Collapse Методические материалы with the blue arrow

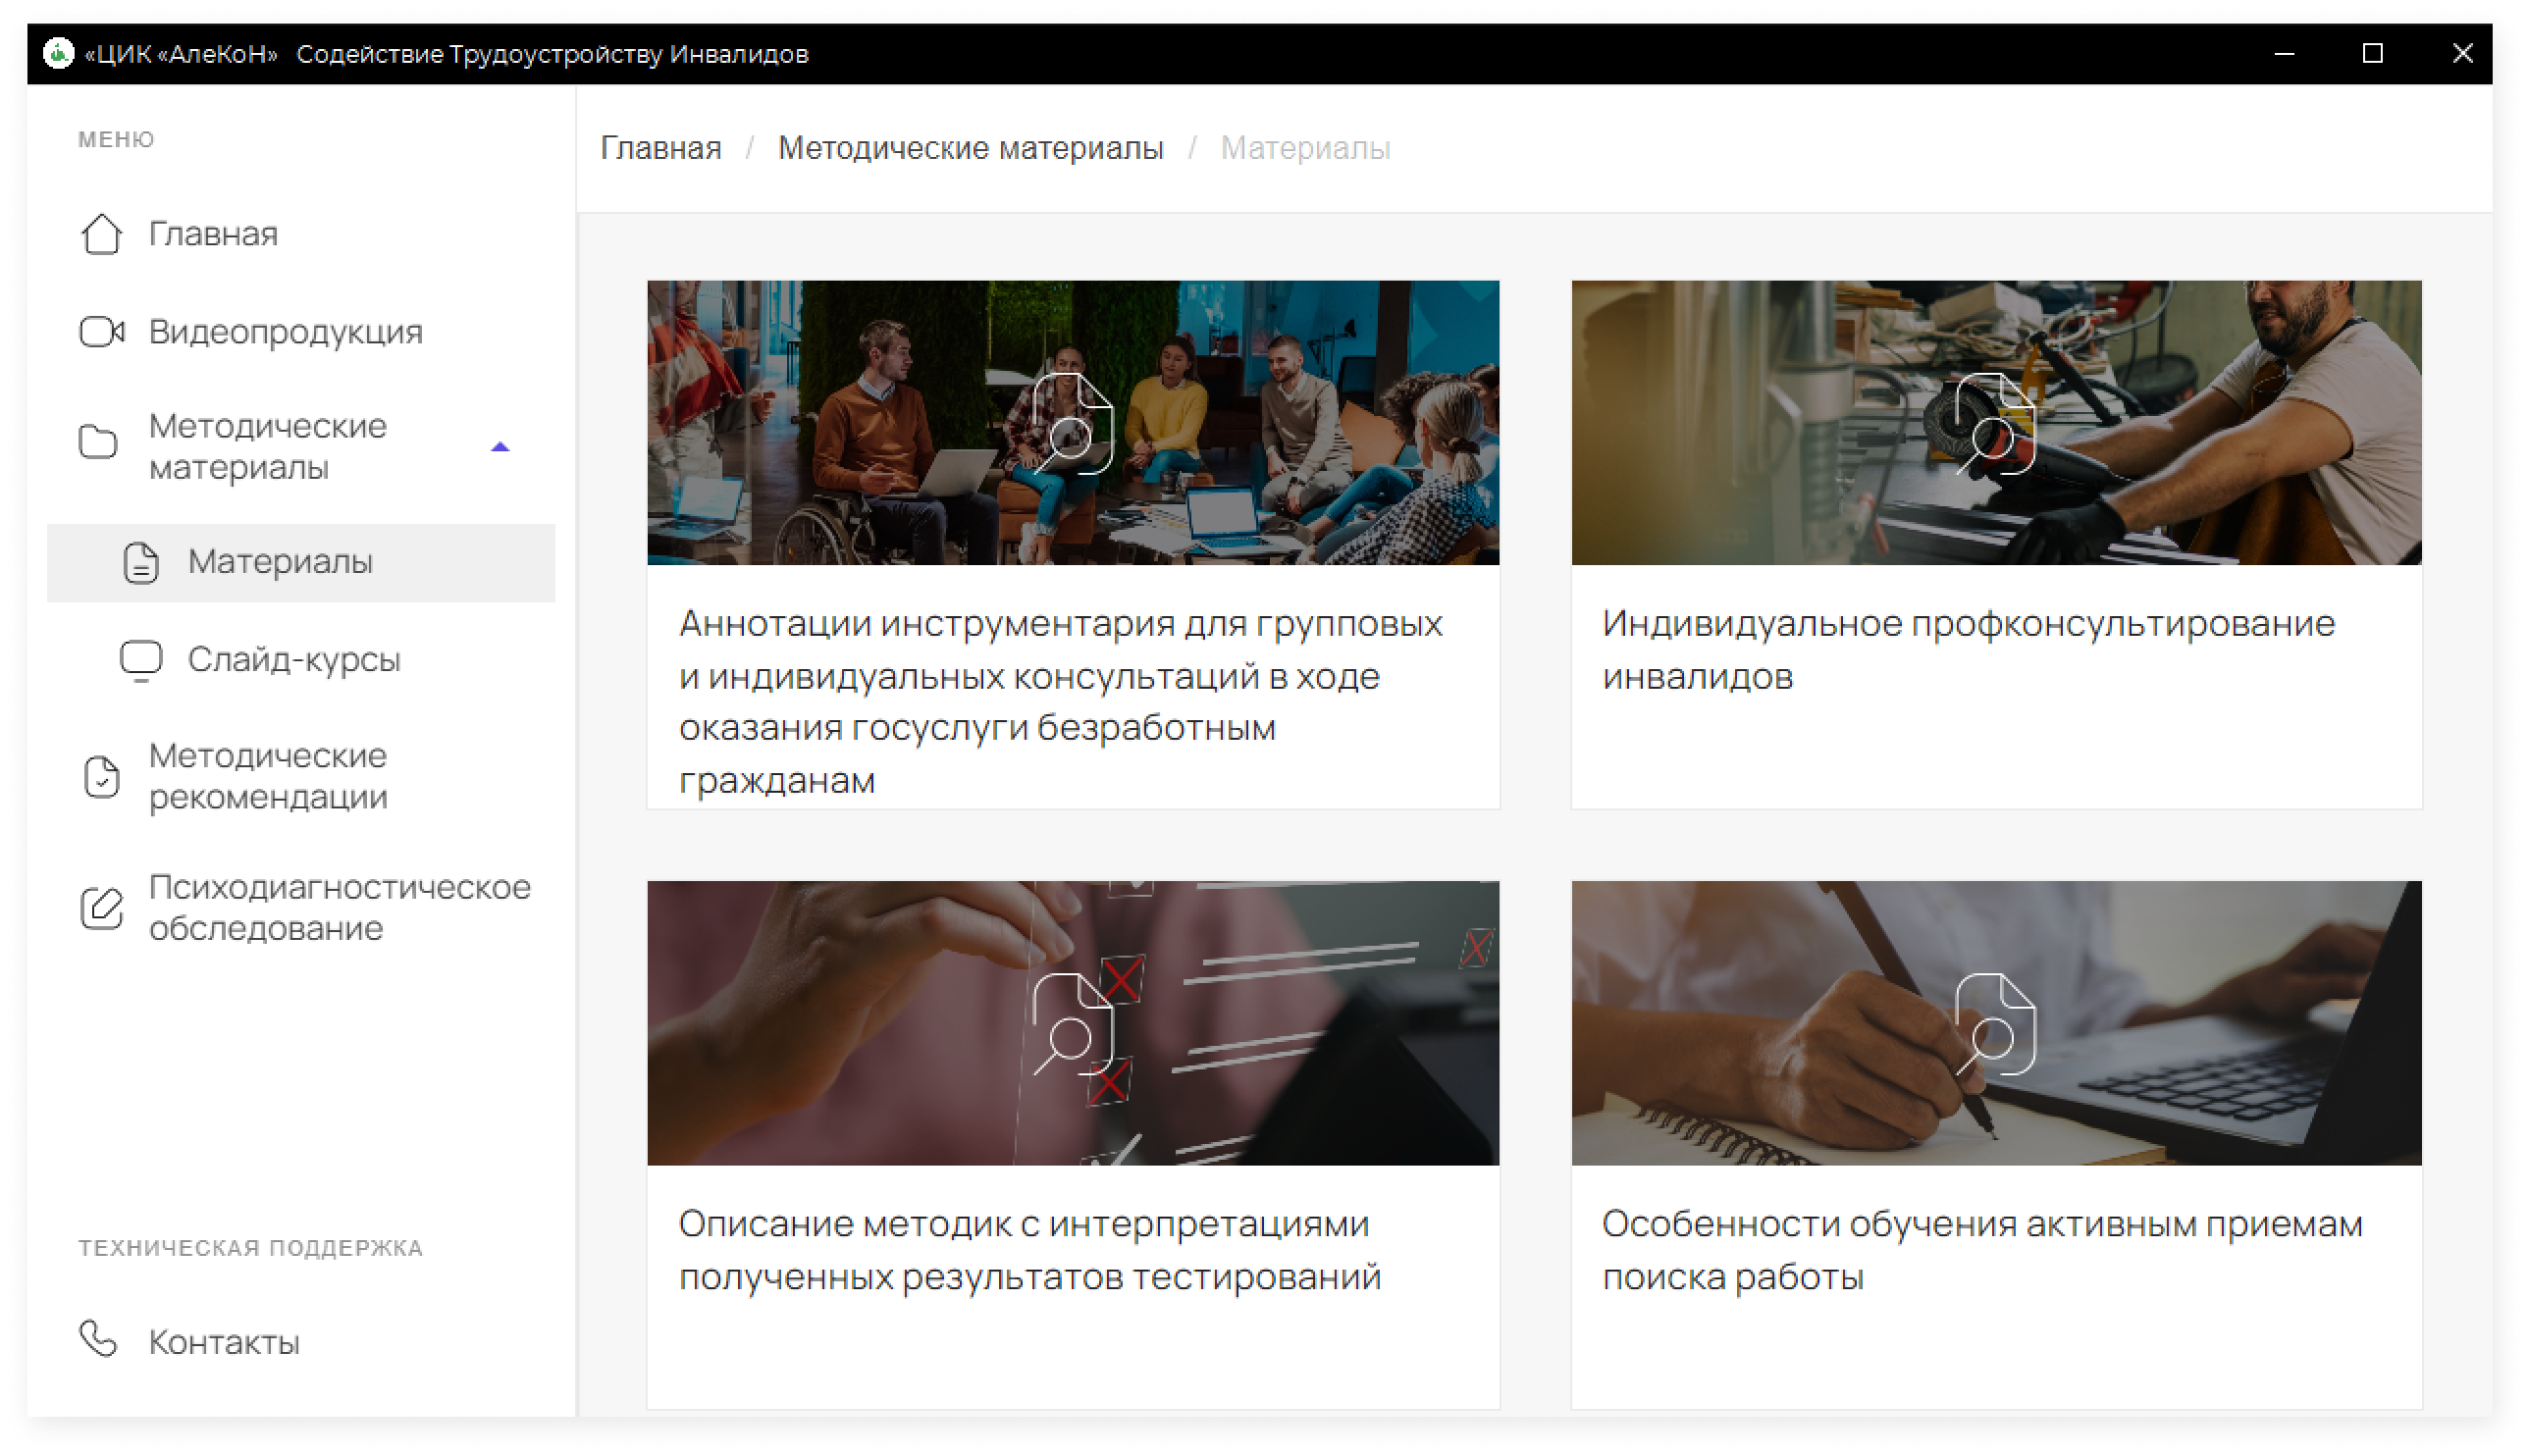coord(500,447)
